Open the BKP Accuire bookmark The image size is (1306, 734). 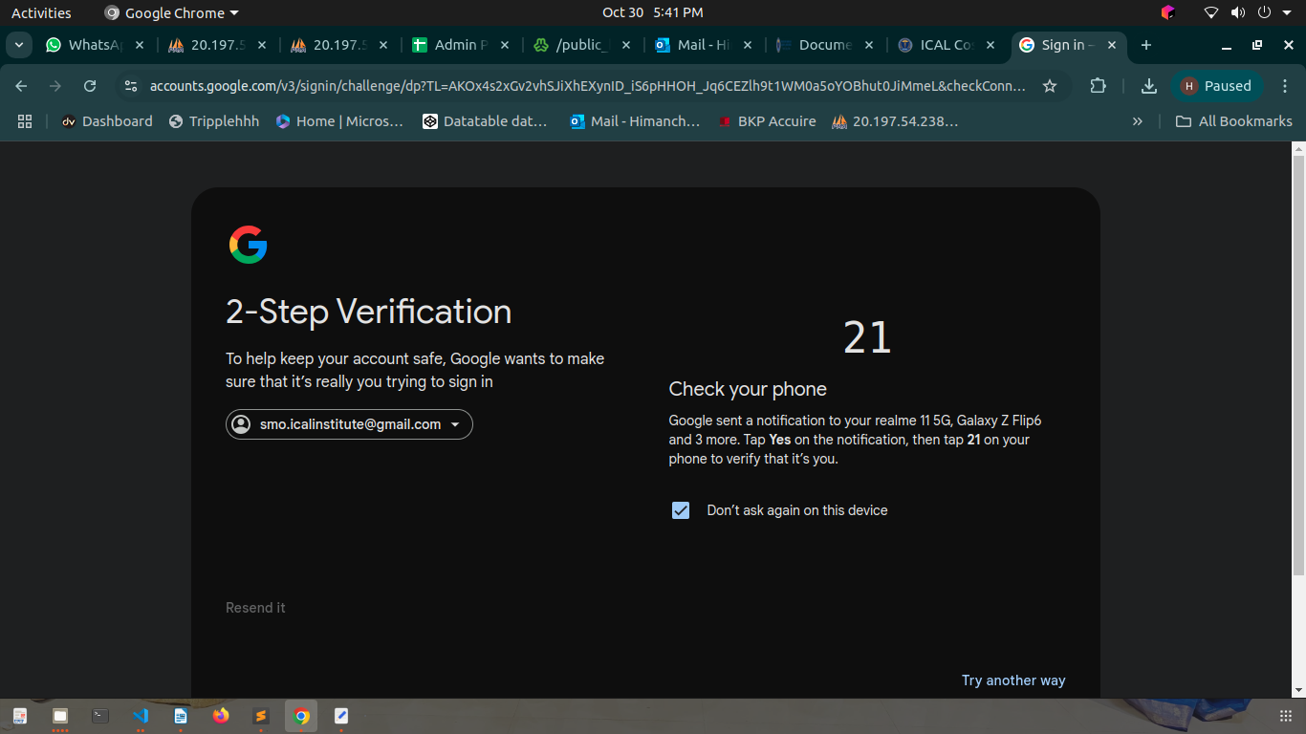767,121
